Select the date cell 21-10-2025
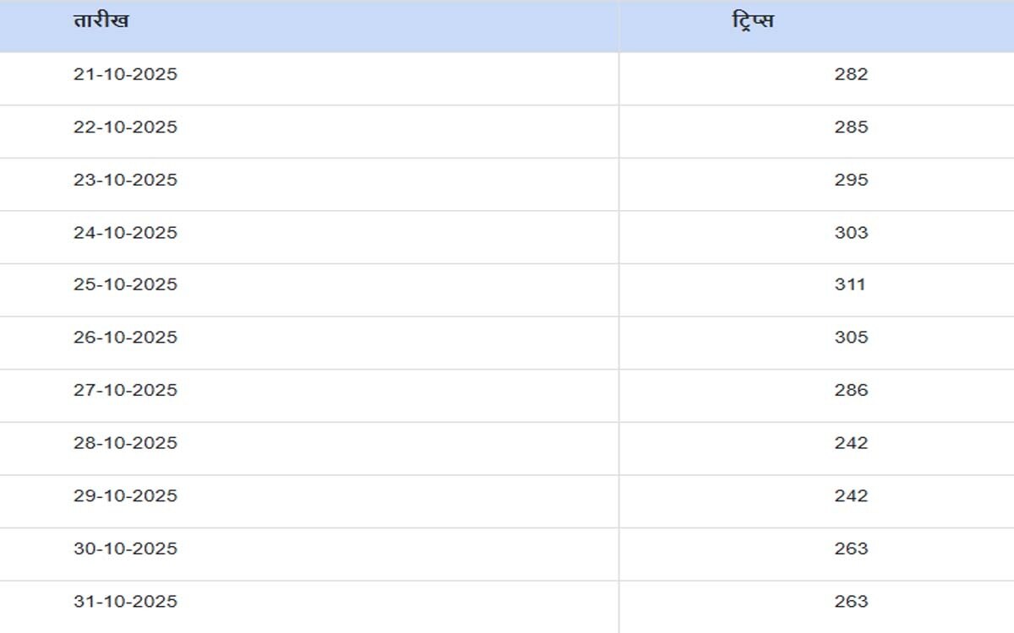 pos(125,74)
